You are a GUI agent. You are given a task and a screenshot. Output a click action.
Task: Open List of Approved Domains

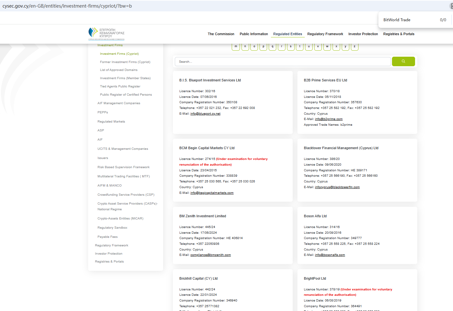click(x=119, y=70)
